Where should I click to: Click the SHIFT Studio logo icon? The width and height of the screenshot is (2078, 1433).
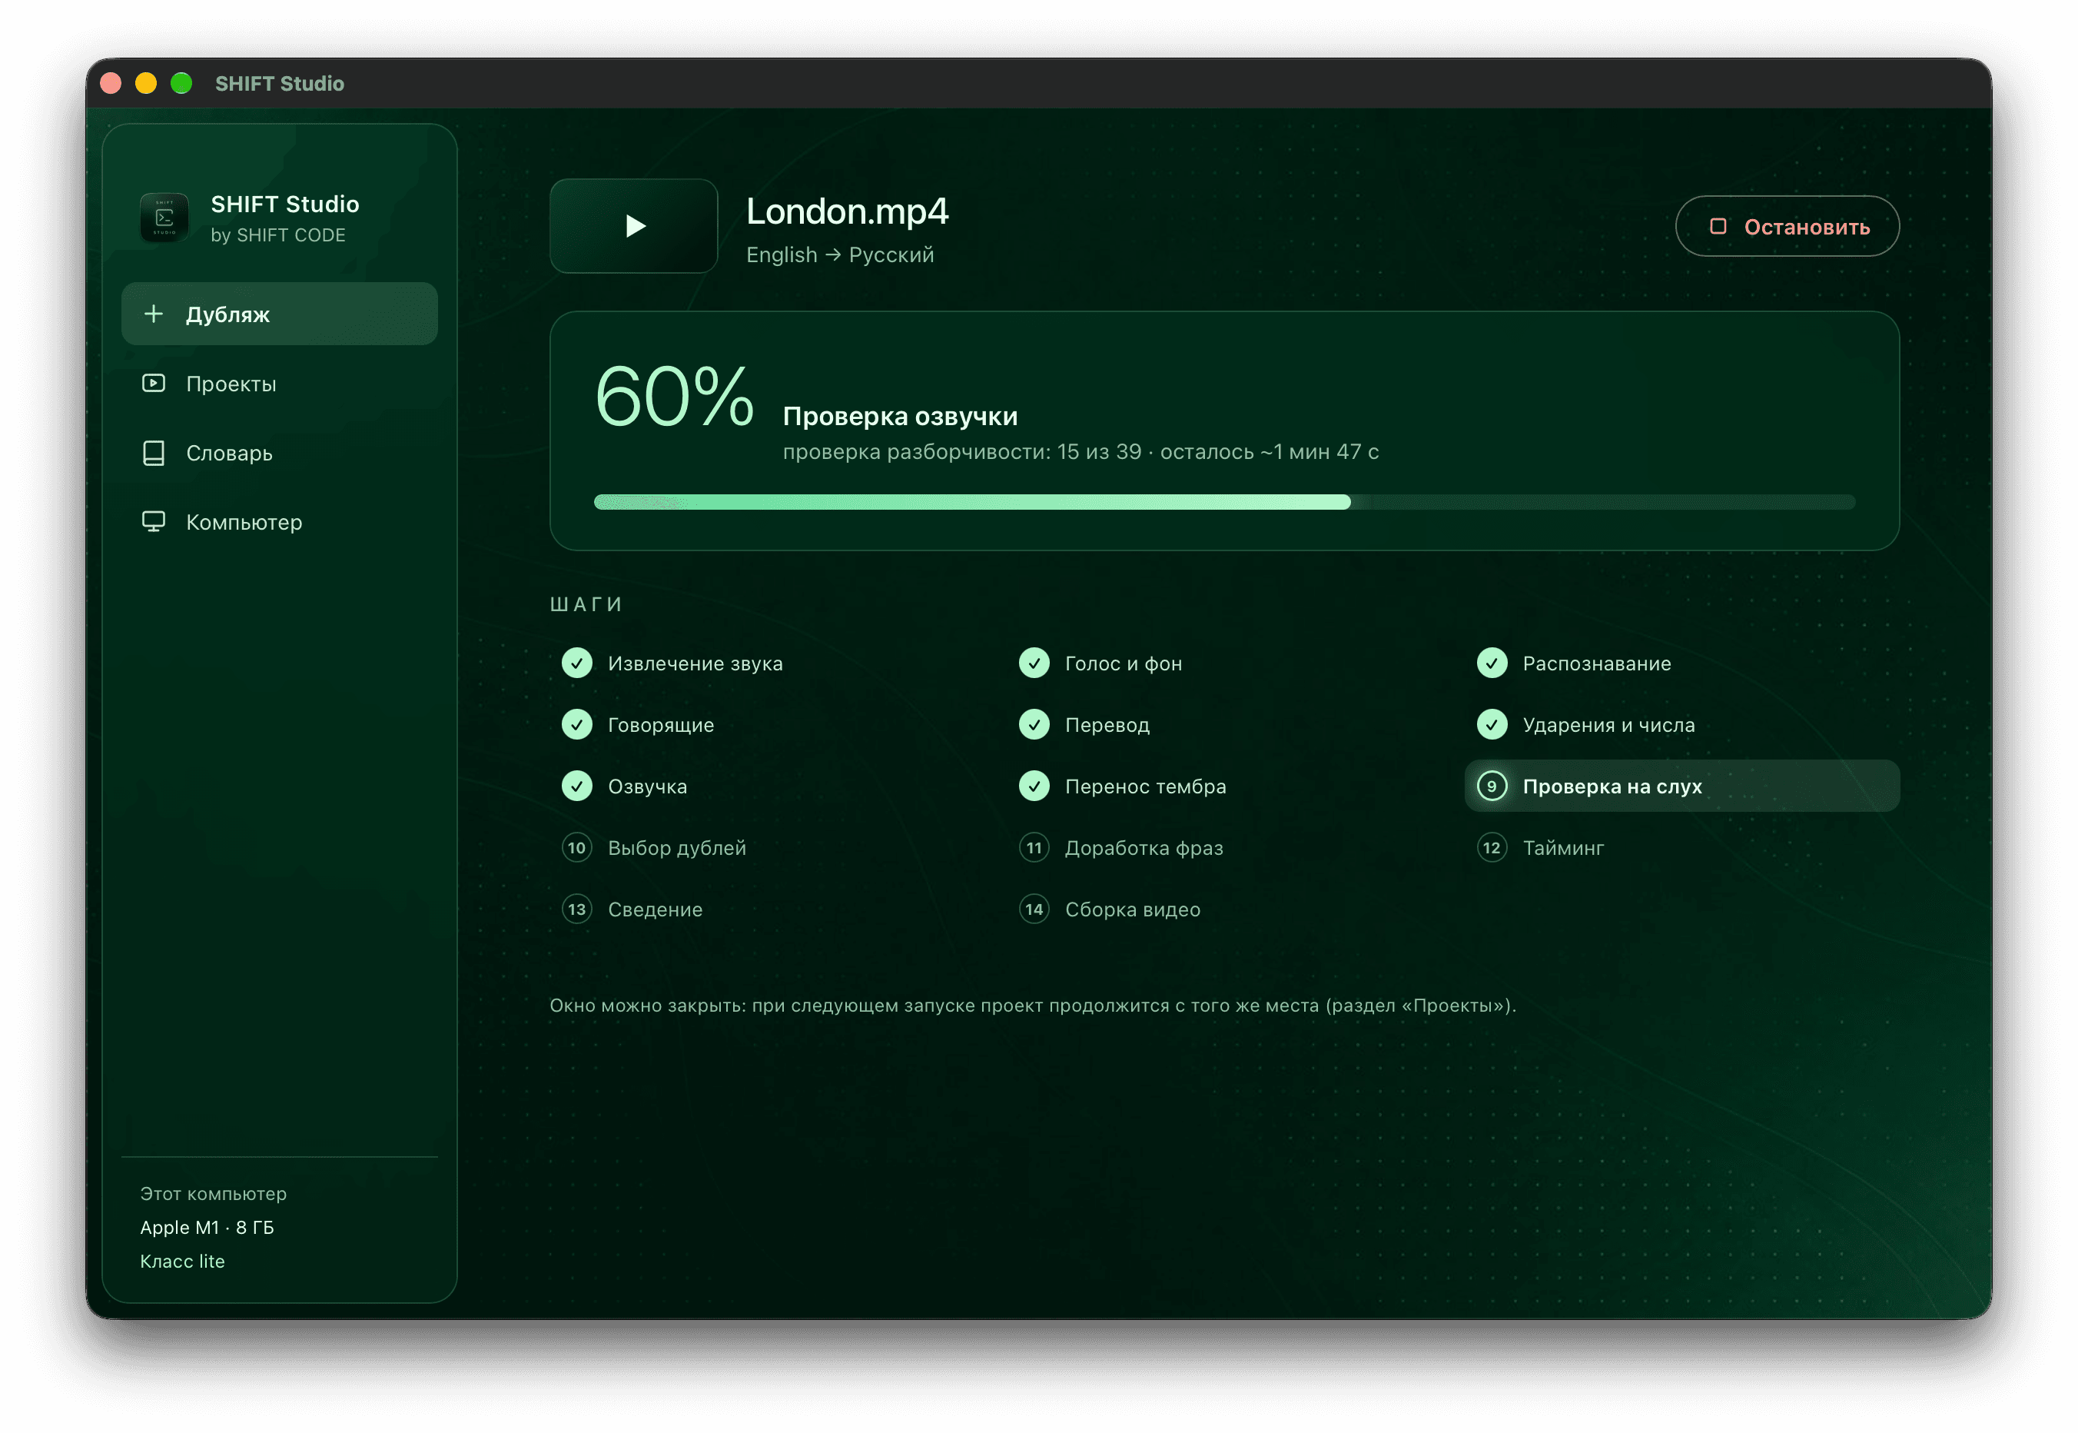[x=164, y=218]
